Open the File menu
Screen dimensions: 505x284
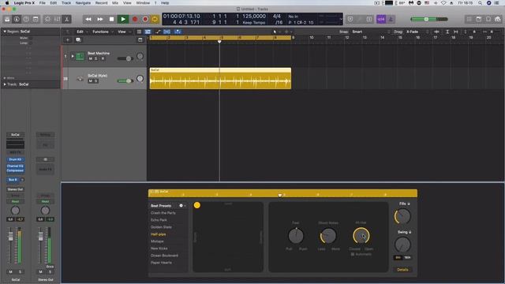(42, 3)
